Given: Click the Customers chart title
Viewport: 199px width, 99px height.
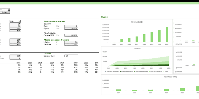Looking at the screenshot, I should 137,49.
